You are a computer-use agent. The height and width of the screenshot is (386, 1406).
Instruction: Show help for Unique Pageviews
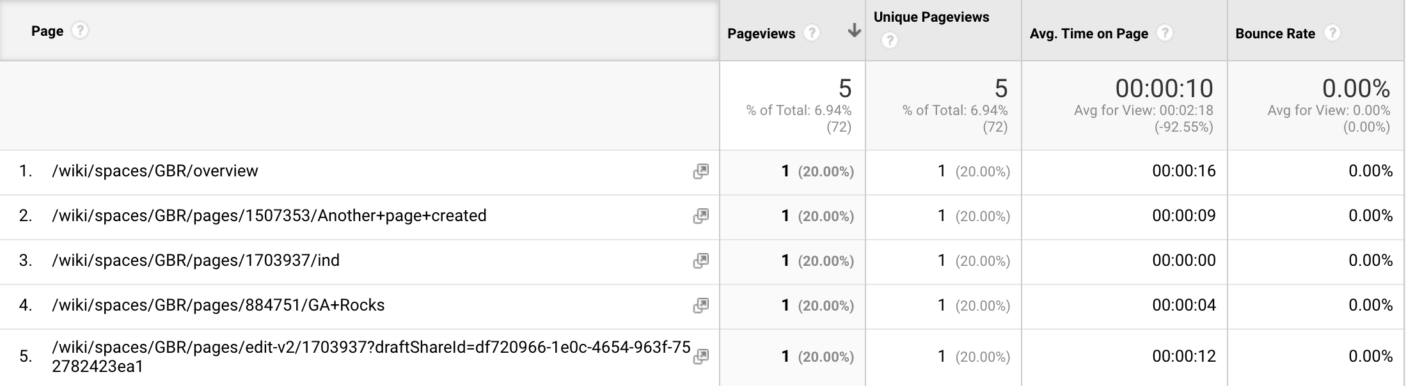point(890,41)
